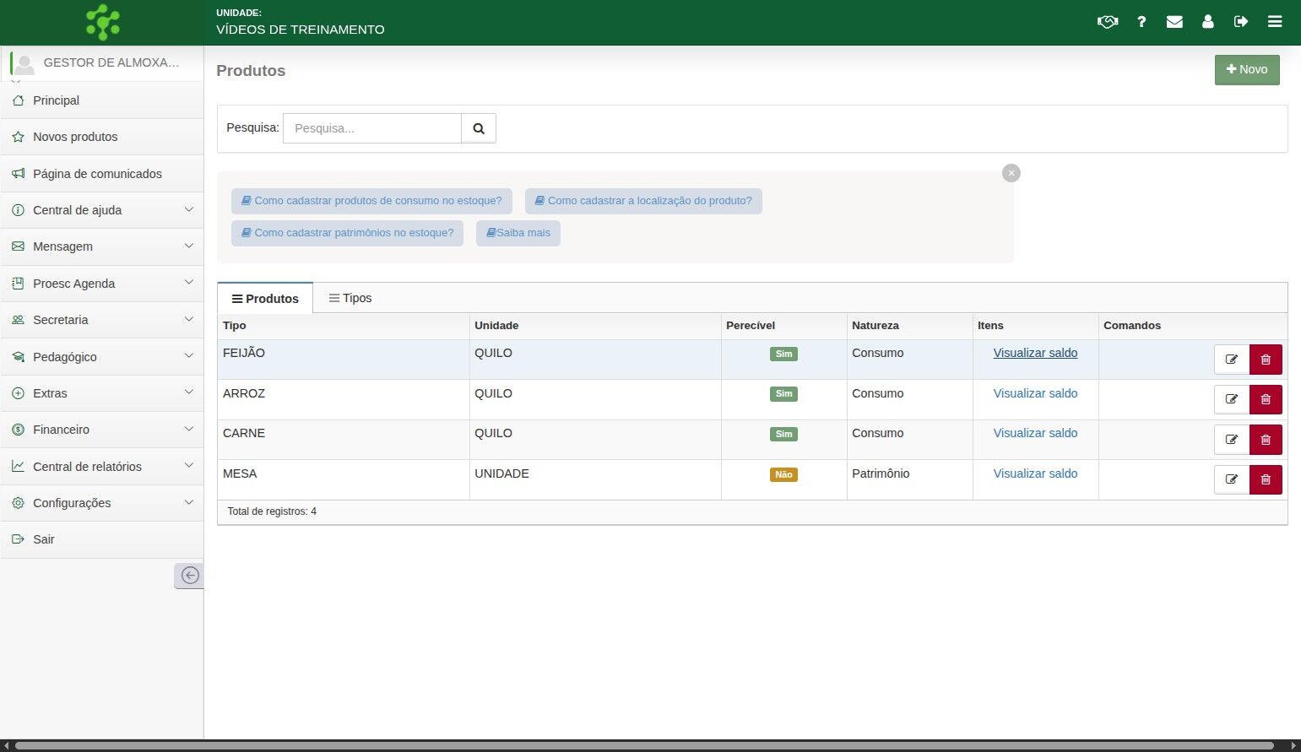The image size is (1301, 752).
Task: Click the handshake icon in top bar
Action: coord(1107,22)
